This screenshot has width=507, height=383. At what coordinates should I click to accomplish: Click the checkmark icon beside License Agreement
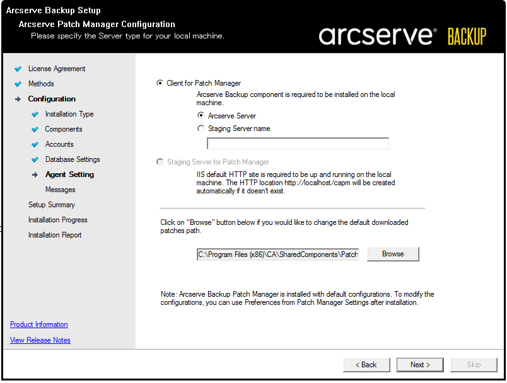click(x=18, y=69)
